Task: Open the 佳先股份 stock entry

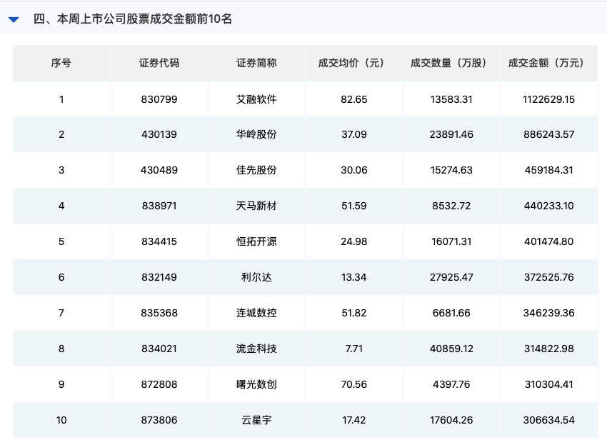Action: [x=256, y=170]
